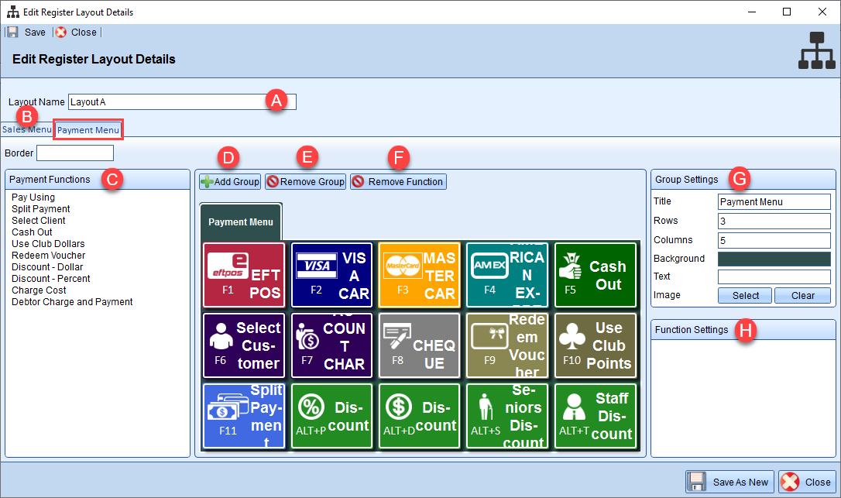Viewport: 841px width, 498px height.
Task: Select the Split Payment F11 tile
Action: point(244,416)
